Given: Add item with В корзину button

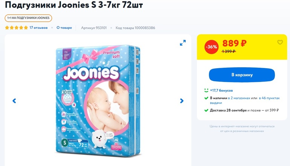Looking at the screenshot, I should coord(242,75).
